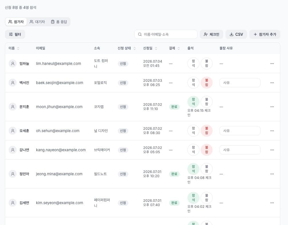Mark 백서진 as 참석
The height and width of the screenshot is (225, 288).
193,83
